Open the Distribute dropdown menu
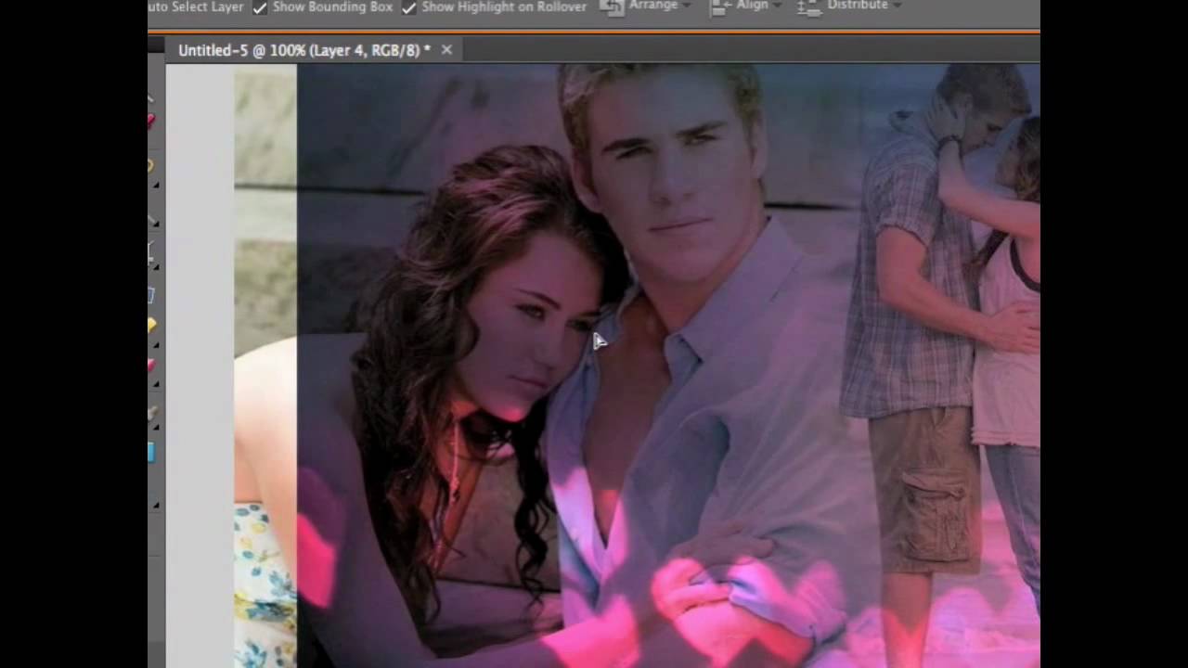The width and height of the screenshot is (1188, 668). pos(850,6)
